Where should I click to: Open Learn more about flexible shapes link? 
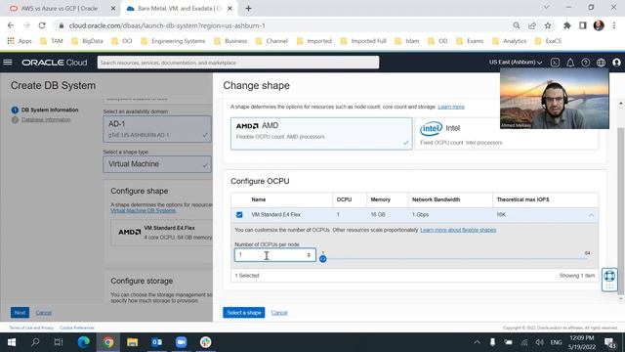point(458,230)
